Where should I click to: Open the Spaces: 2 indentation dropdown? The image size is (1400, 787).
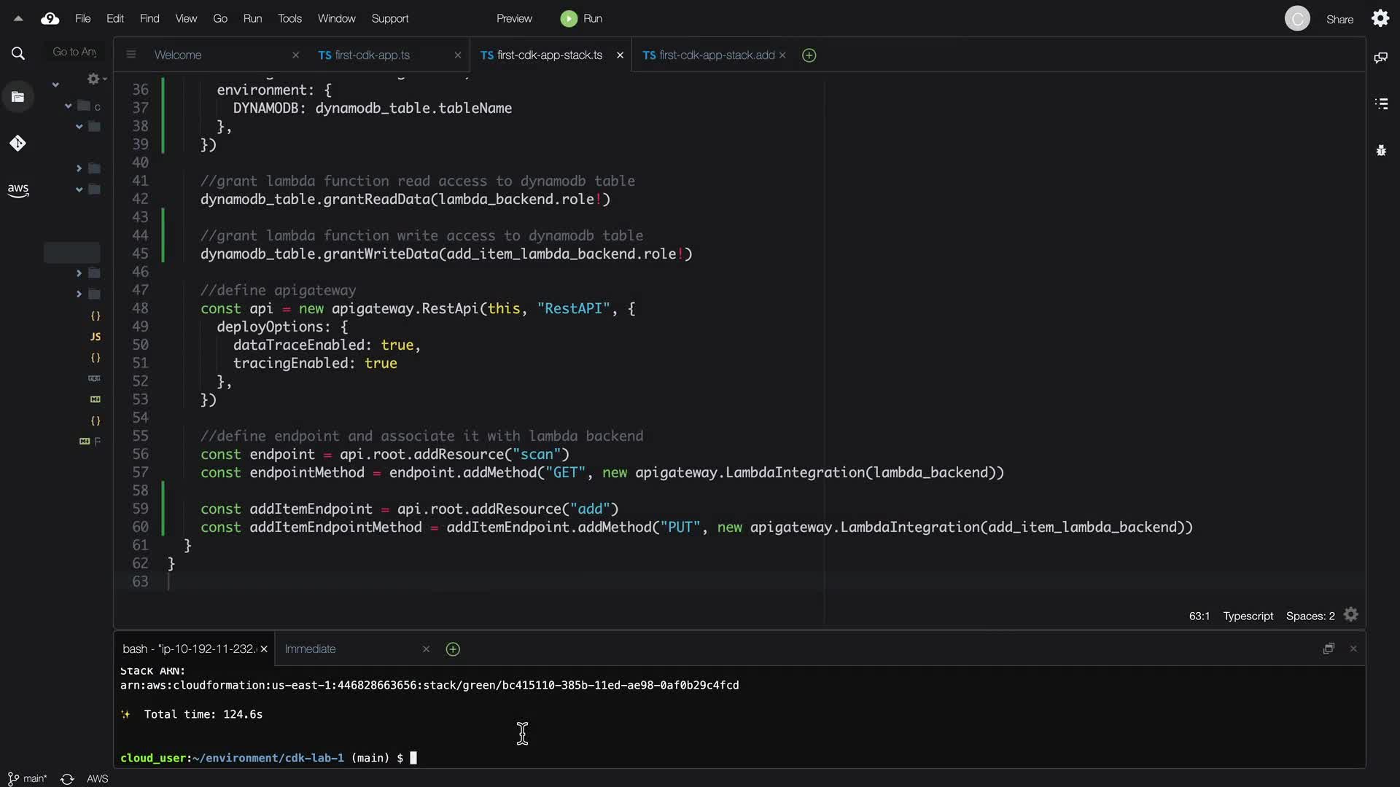[x=1310, y=616]
